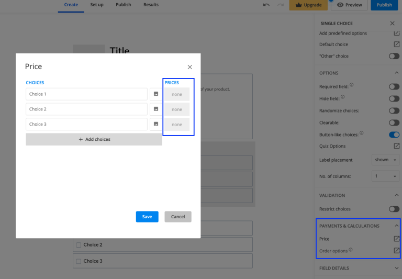Open Order options popup icon
This screenshot has height=279, width=402.
[396, 251]
